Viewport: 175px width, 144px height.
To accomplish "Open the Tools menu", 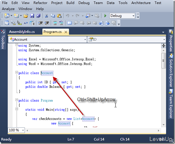I will [x=123, y=3].
